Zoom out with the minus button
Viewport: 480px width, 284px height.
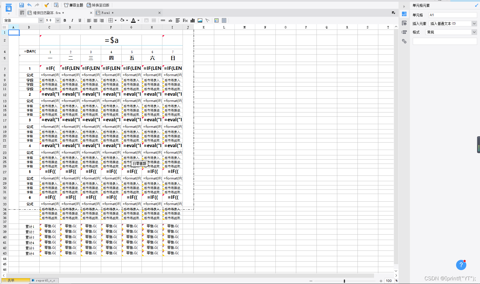click(x=311, y=281)
